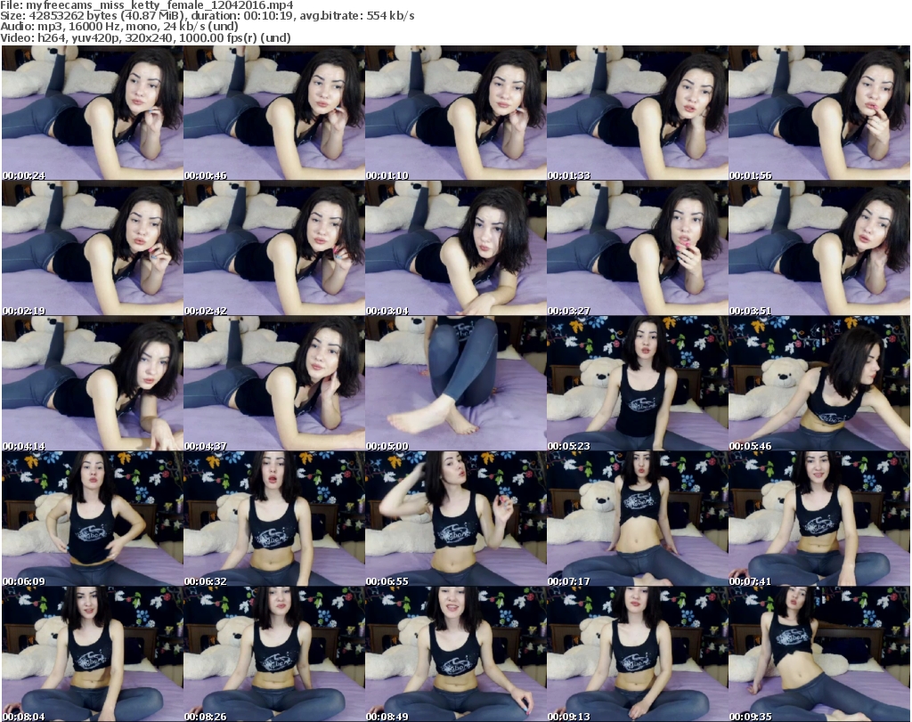
Task: Choose the thumbnail at 00:05:46
Action: point(818,384)
